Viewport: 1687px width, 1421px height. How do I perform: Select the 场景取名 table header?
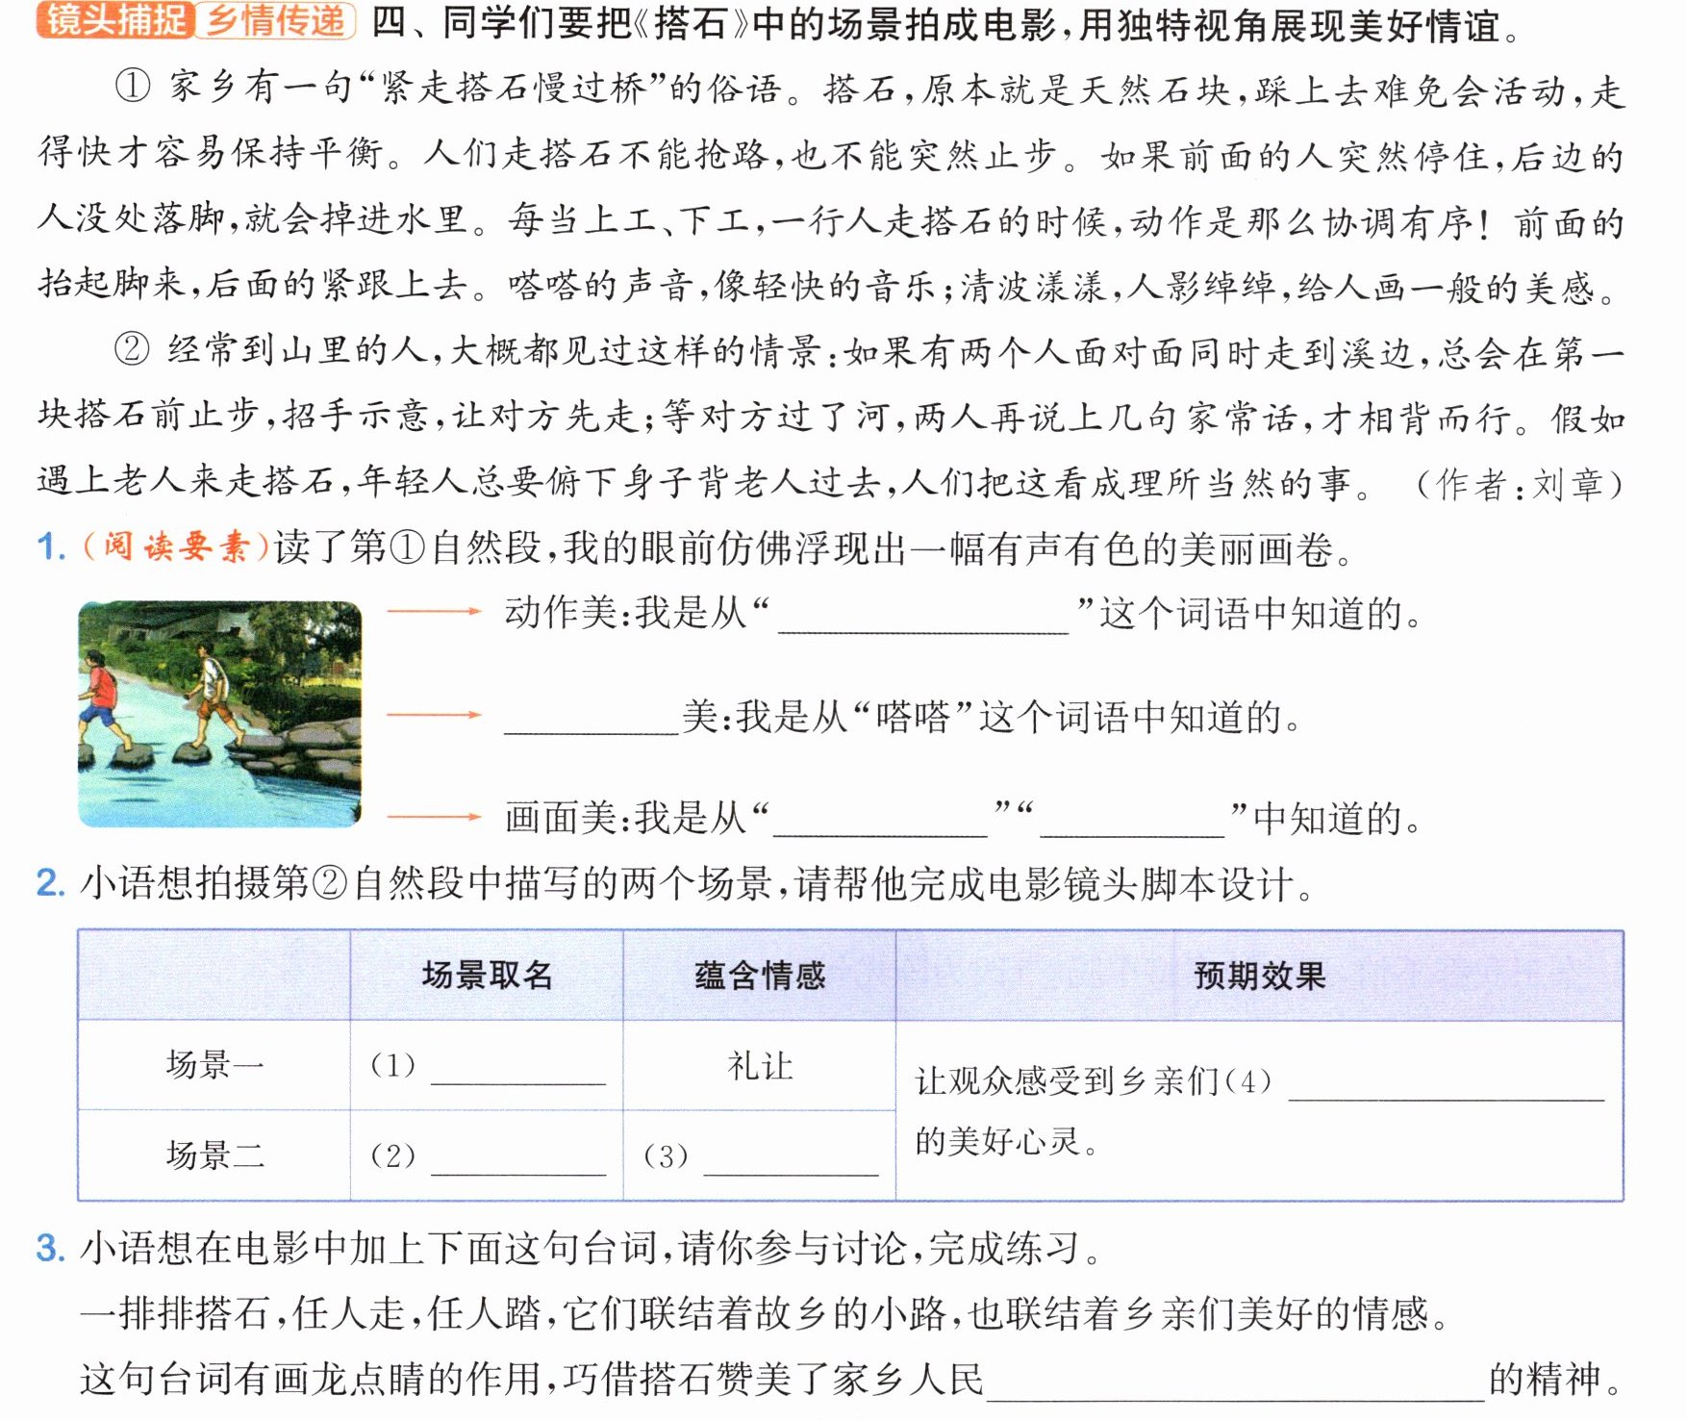click(x=487, y=976)
